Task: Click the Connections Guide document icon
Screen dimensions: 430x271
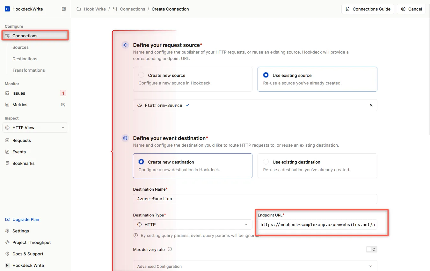Action: pos(348,9)
